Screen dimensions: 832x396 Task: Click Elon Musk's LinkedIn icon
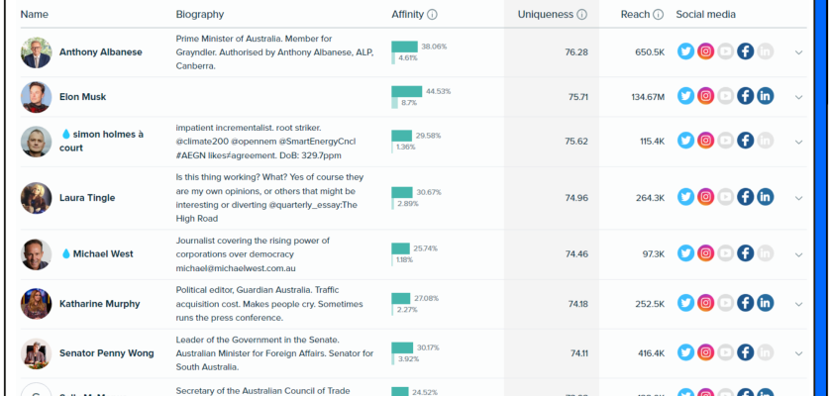766,96
